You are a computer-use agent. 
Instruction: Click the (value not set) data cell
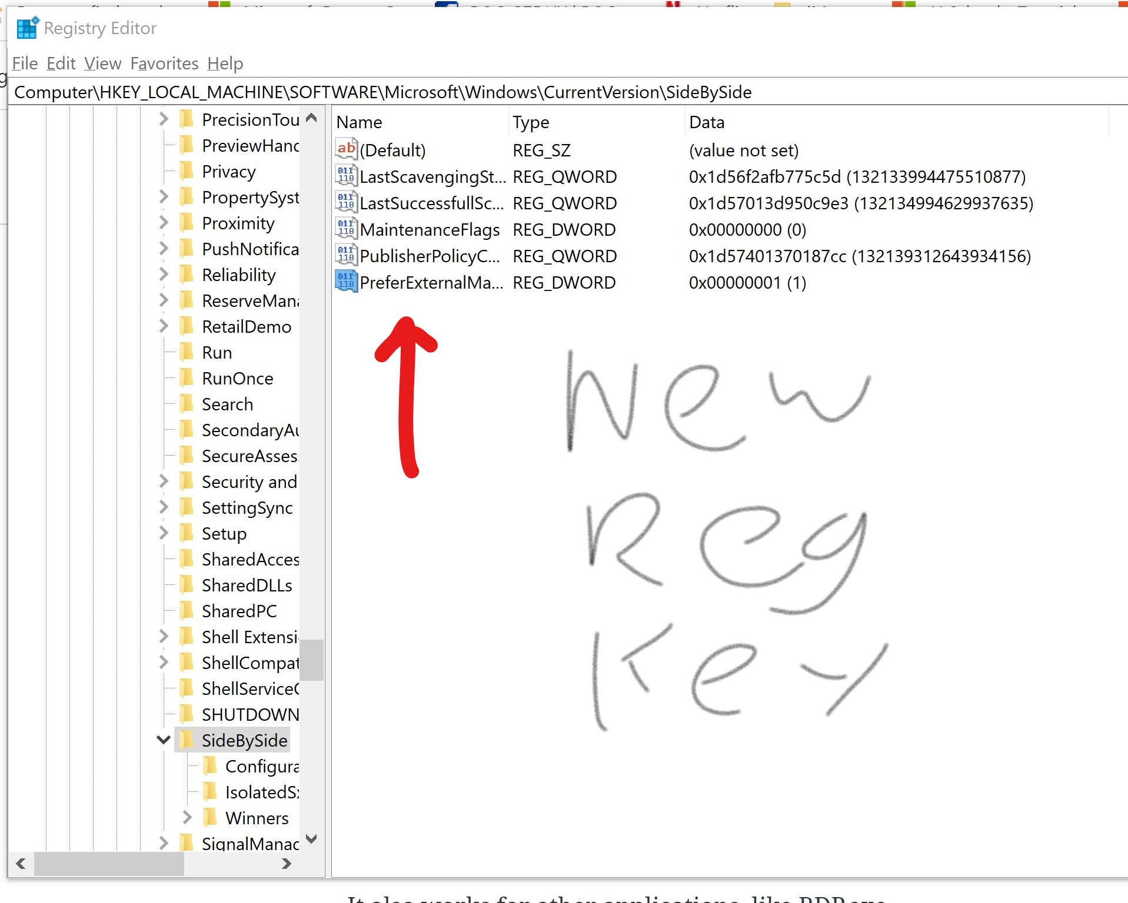[744, 150]
